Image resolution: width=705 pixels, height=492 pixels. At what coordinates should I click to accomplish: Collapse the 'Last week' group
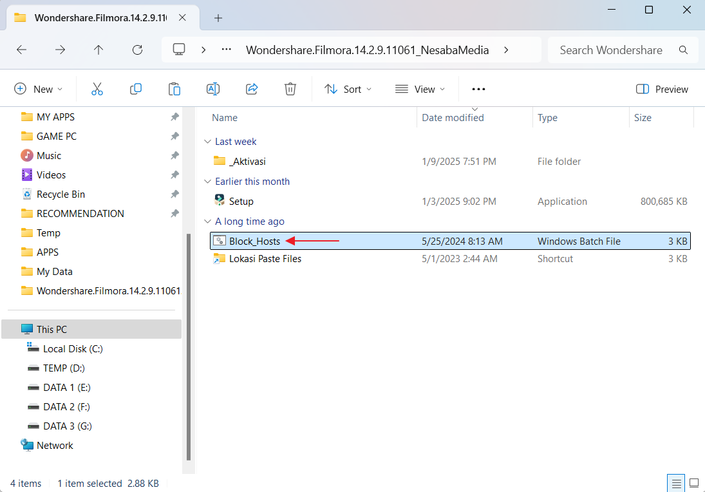coord(207,142)
